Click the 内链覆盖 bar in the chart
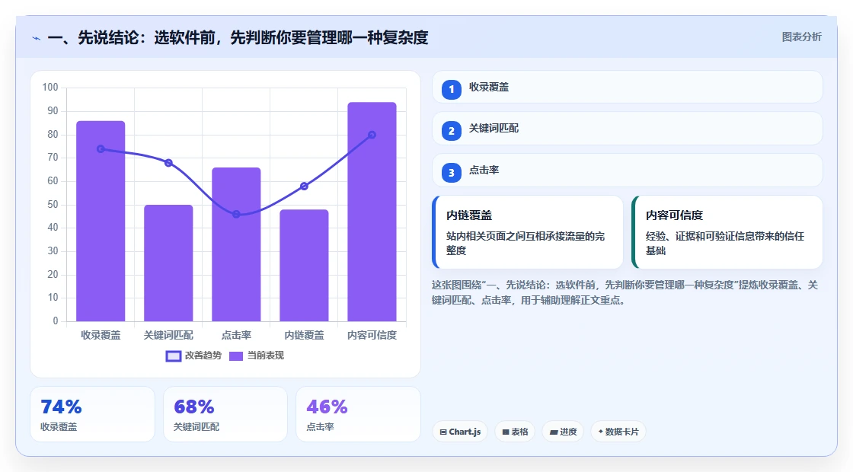The width and height of the screenshot is (853, 472). click(x=304, y=266)
